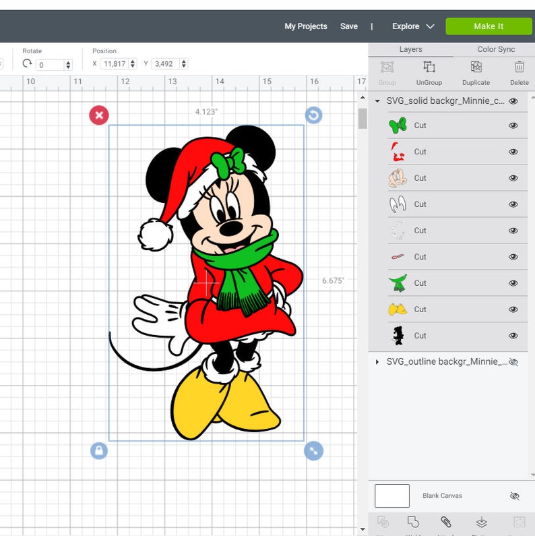Screen dimensions: 535x536
Task: Open the Explore machine dropdown
Action: pos(413,26)
